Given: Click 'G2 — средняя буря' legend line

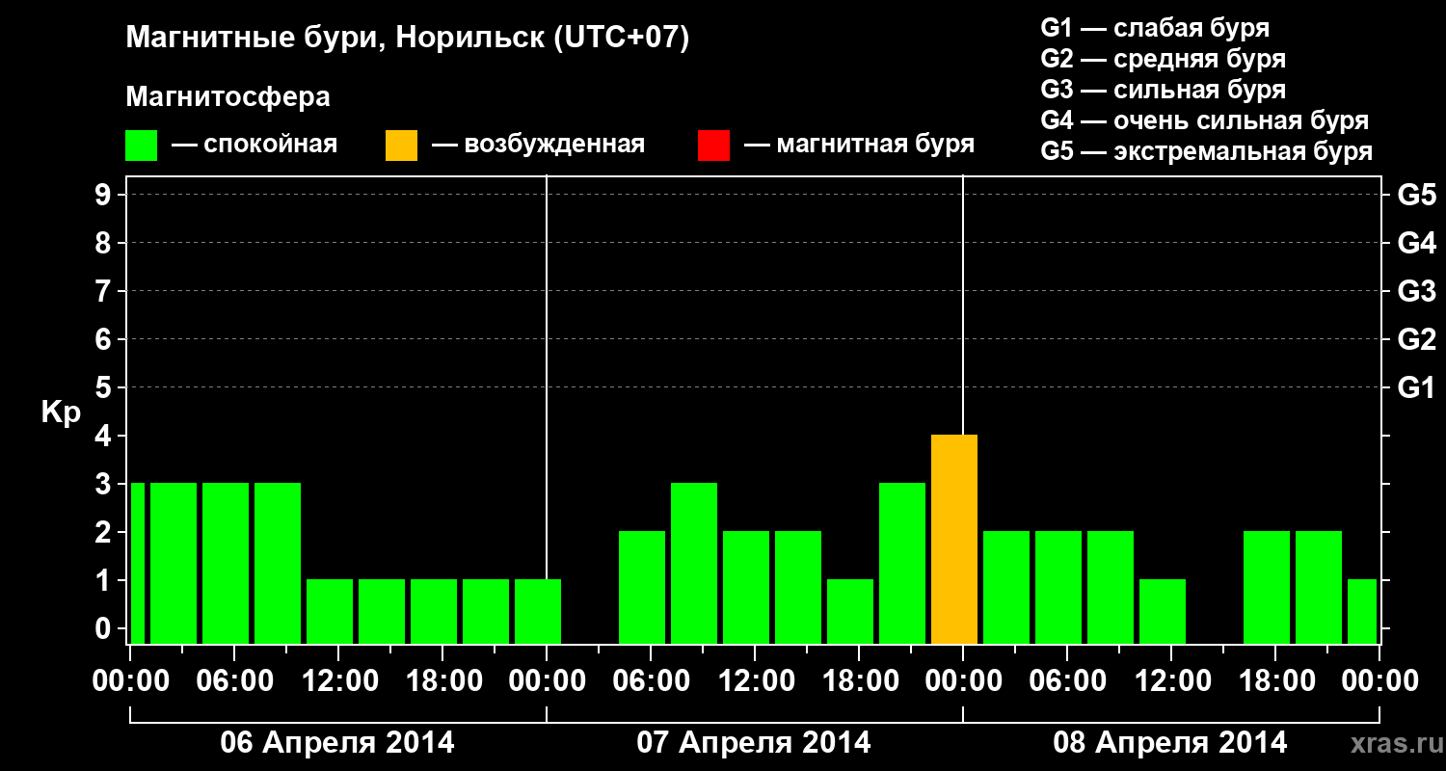Looking at the screenshot, I should tap(1163, 59).
